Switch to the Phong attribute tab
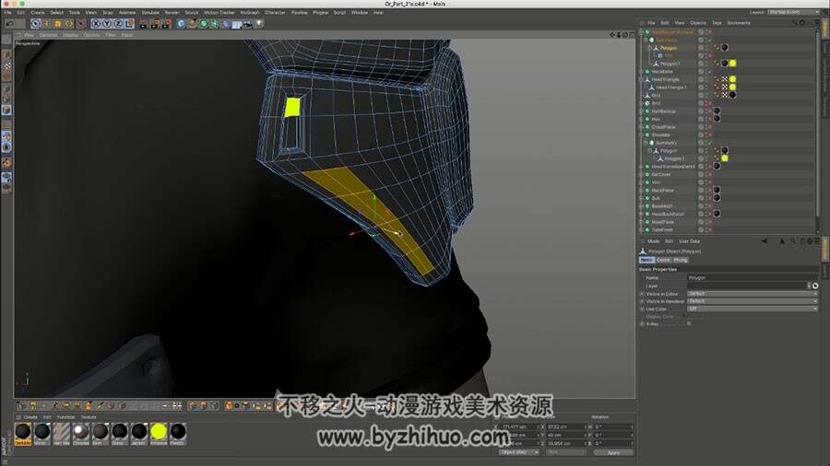 point(681,260)
